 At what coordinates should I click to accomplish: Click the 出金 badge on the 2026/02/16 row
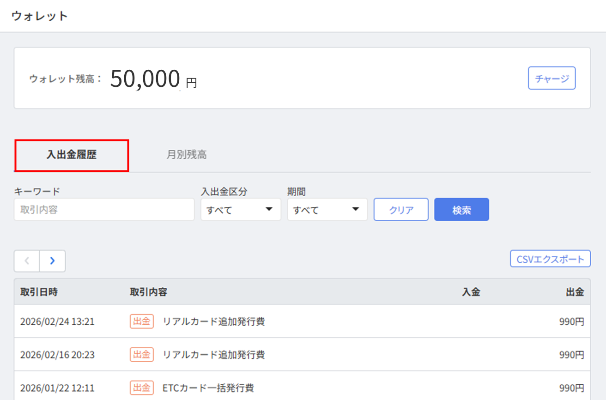[x=141, y=355]
